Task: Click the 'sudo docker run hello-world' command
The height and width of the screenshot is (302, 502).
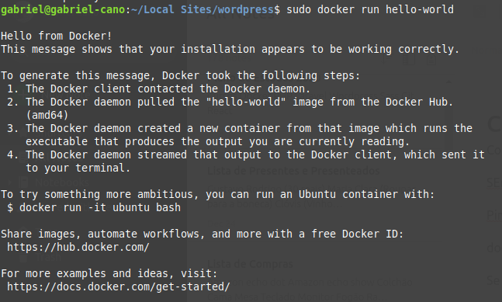Action: 370,9
